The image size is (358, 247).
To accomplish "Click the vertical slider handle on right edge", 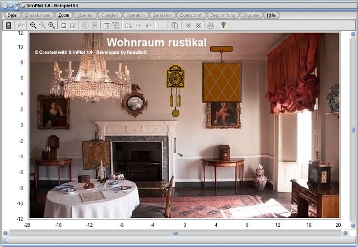I will pyautogui.click(x=352, y=129).
